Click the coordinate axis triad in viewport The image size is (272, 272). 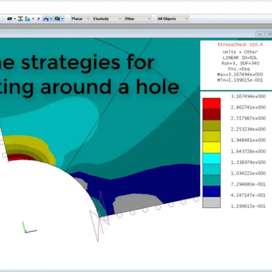(29, 228)
